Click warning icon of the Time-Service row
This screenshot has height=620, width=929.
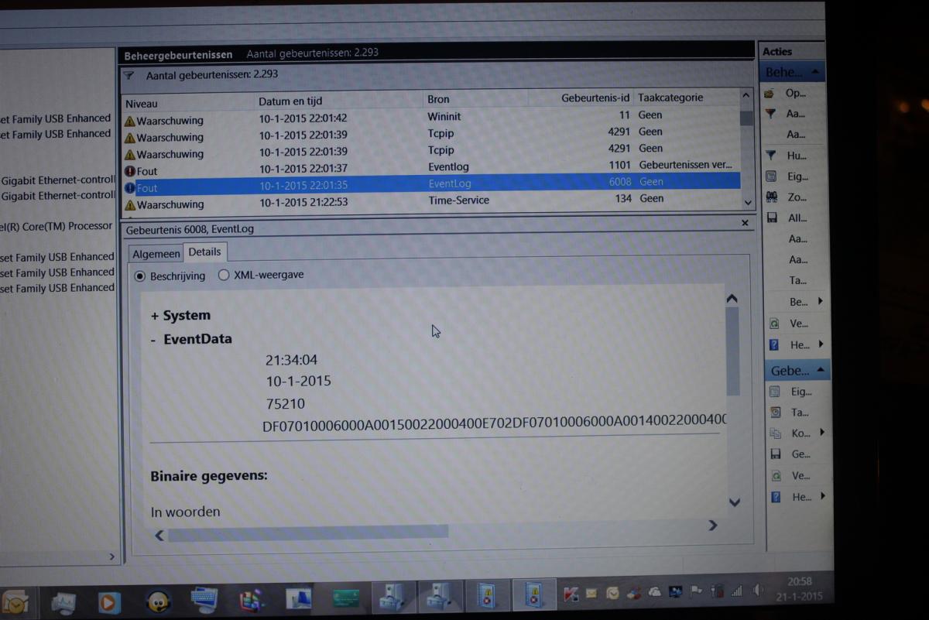click(130, 205)
